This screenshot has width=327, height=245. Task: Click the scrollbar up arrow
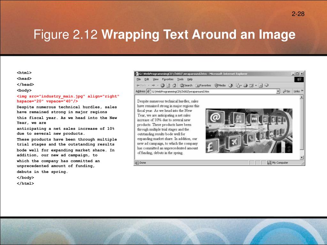pos(301,97)
